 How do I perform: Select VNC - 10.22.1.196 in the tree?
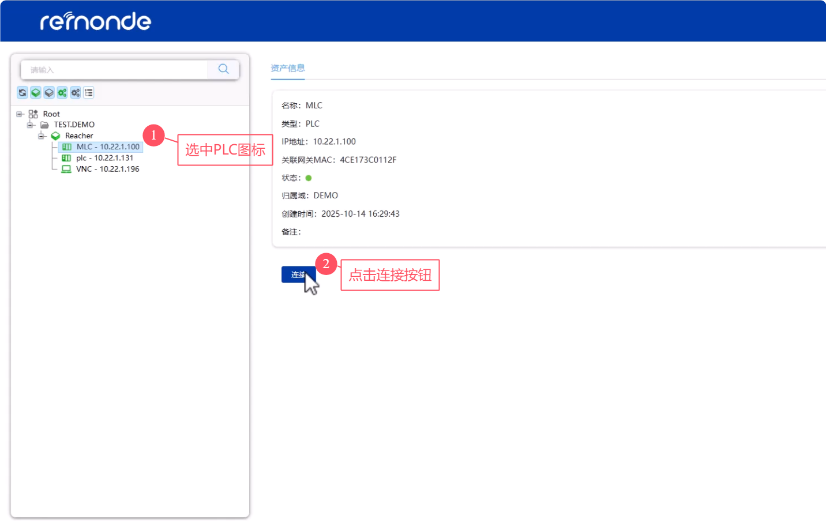[107, 169]
